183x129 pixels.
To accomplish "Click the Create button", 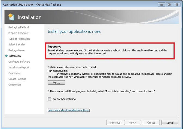I will tap(151, 123).
